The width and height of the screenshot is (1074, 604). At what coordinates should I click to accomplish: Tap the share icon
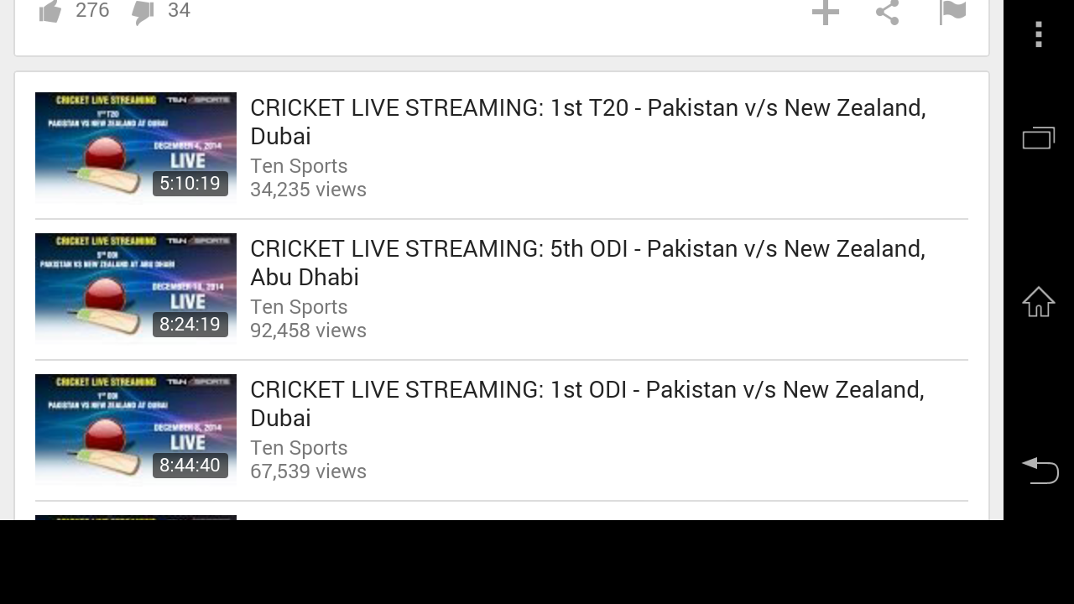pyautogui.click(x=888, y=12)
